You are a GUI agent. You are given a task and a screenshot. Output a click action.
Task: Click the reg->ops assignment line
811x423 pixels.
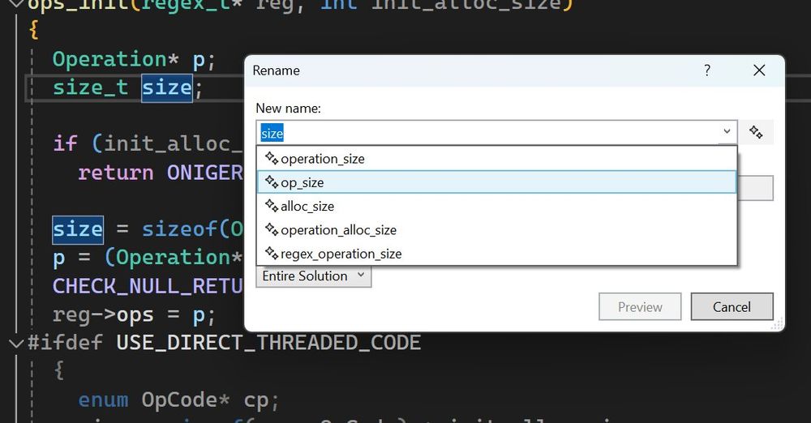click(x=134, y=315)
